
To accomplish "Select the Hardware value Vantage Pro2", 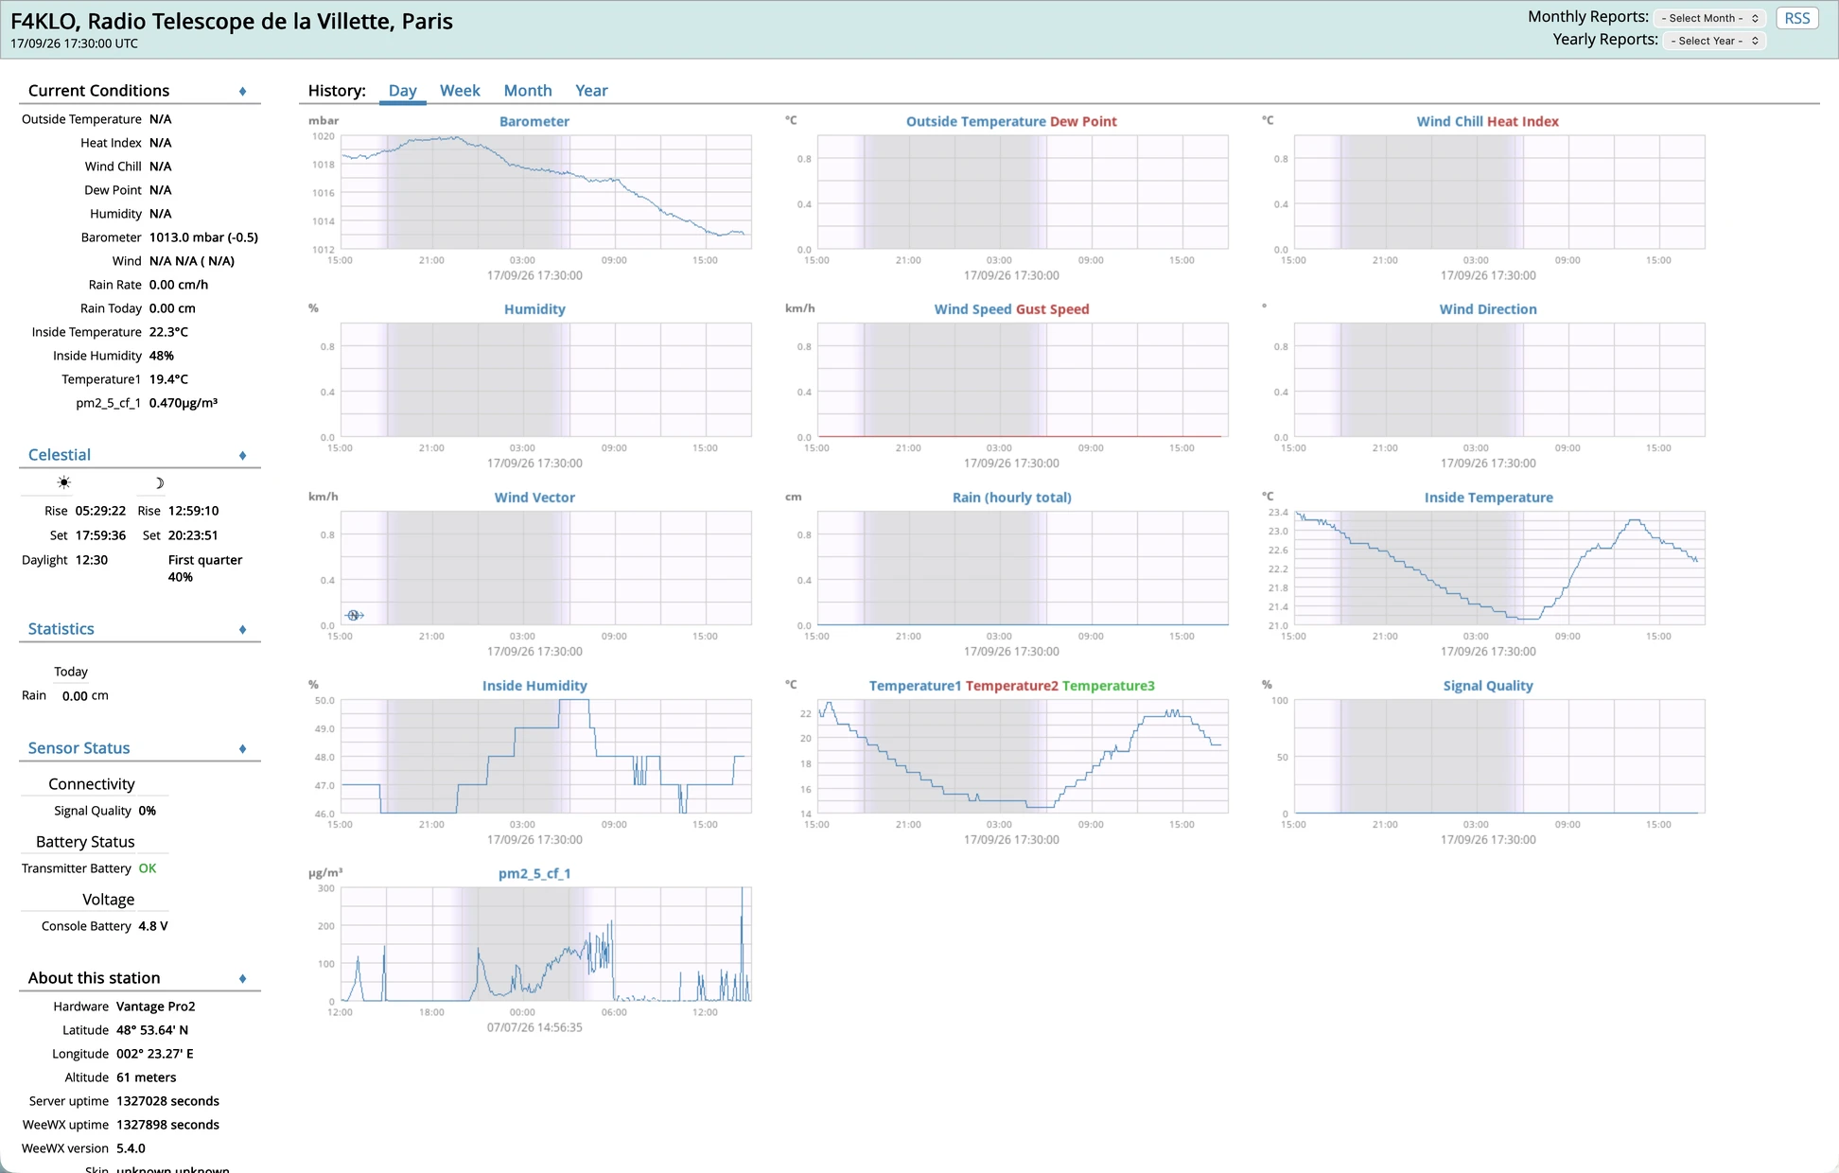I will click(156, 1007).
